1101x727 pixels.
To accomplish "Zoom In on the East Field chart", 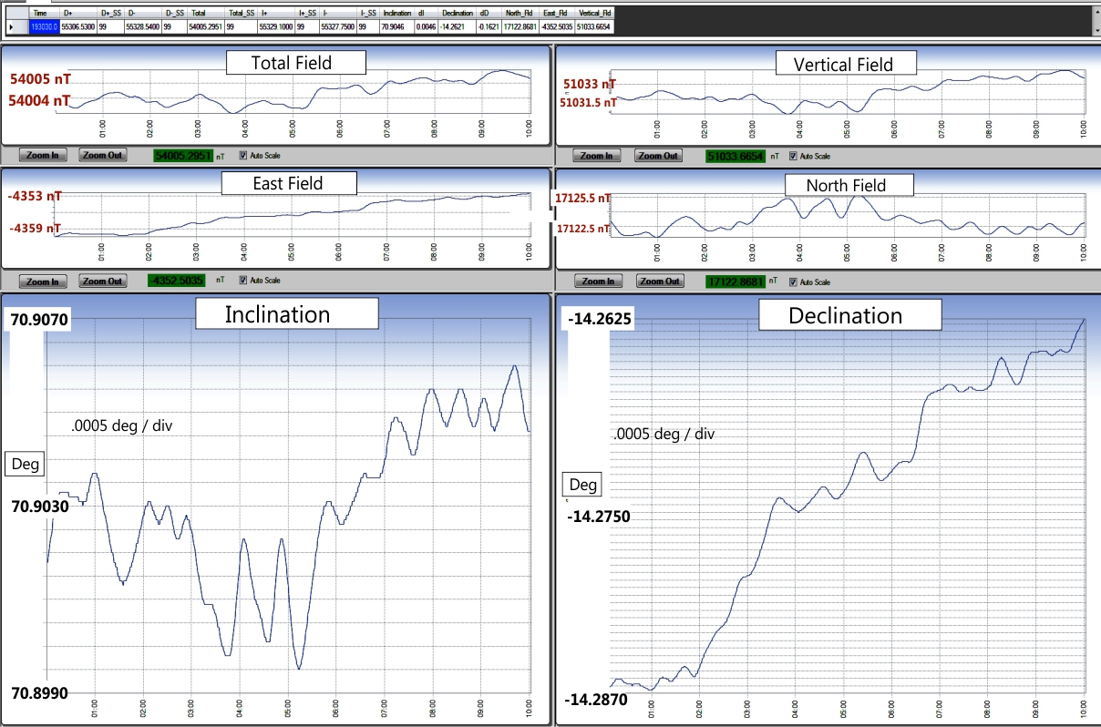I will 43,282.
